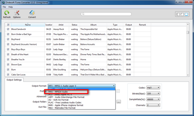
Task: Toggle checkbox for Boyfriend by Justin Bieber
Action: (8, 39)
